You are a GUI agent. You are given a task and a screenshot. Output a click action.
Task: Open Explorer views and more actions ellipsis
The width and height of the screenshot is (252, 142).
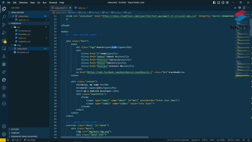pos(46,8)
